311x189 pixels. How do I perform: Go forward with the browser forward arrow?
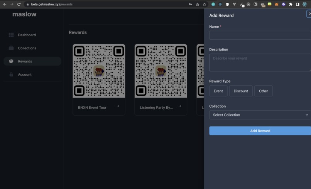coord(12,4)
